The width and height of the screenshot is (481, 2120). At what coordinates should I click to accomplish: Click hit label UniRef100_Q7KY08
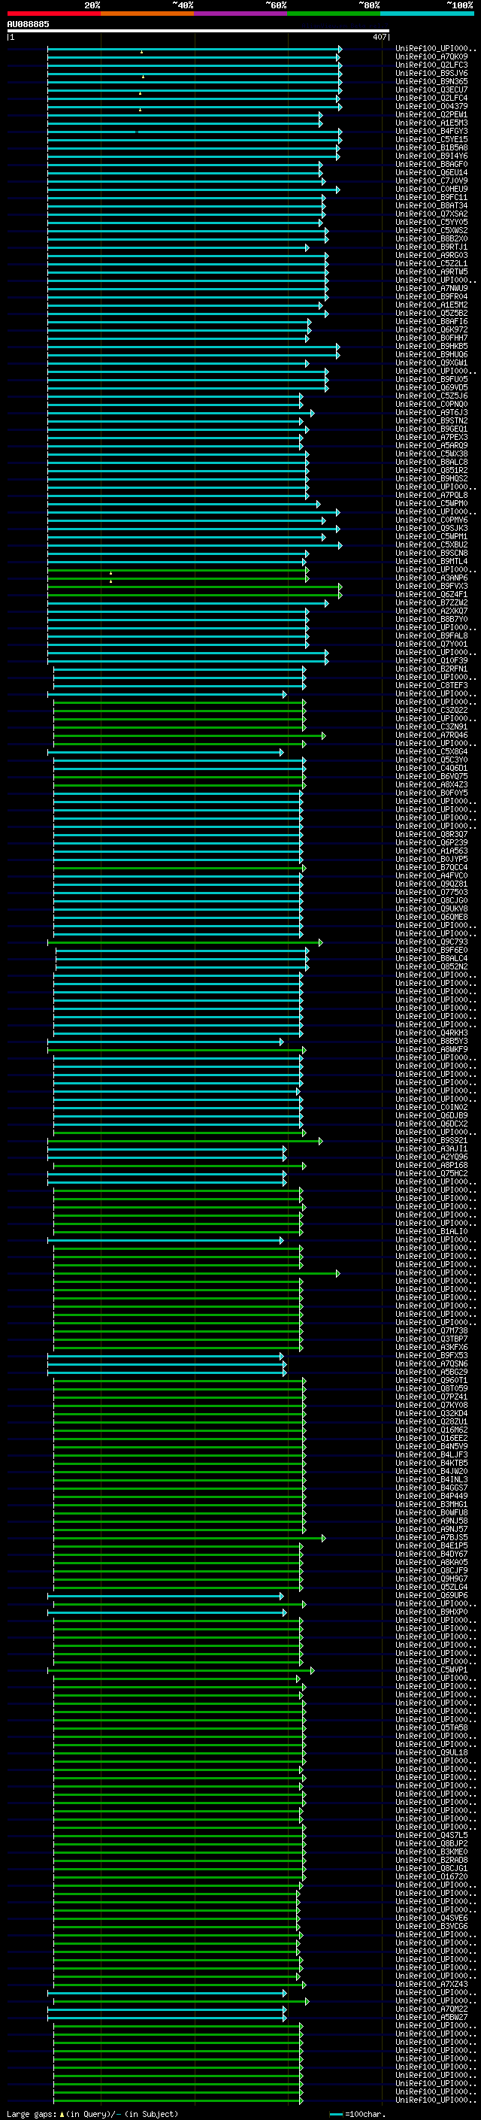[431, 1405]
